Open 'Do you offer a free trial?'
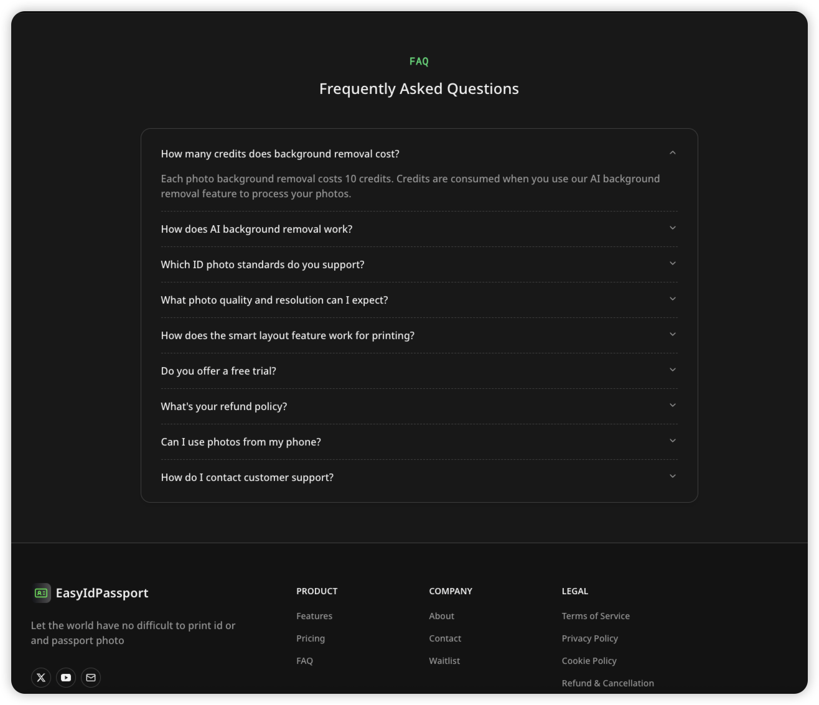 click(x=419, y=370)
